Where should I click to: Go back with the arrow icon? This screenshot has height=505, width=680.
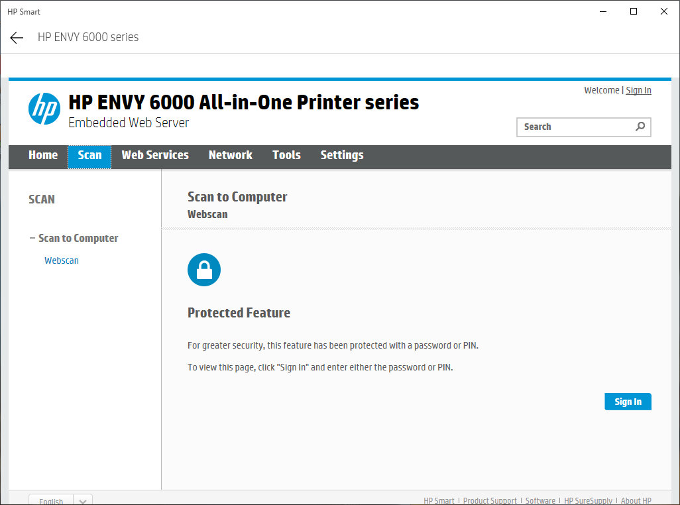coord(17,38)
